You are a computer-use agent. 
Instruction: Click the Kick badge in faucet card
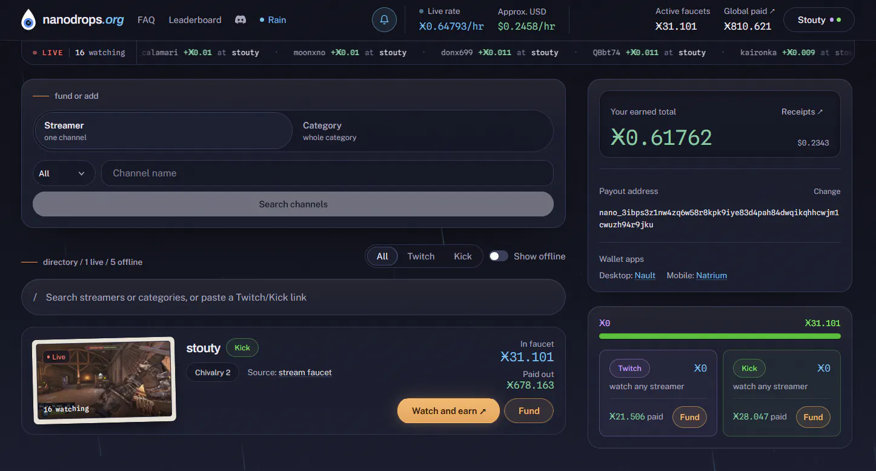pos(749,368)
